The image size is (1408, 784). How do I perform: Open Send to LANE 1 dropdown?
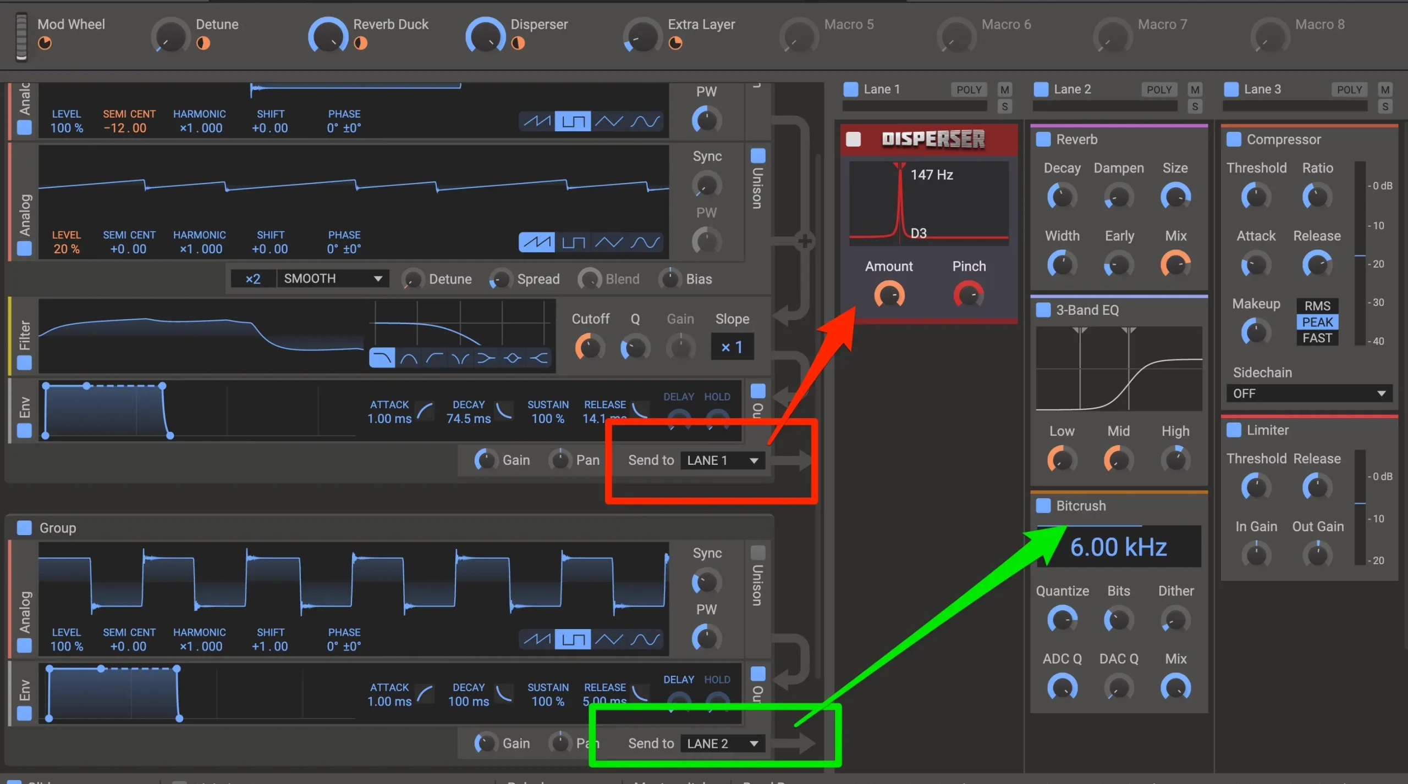pos(723,460)
